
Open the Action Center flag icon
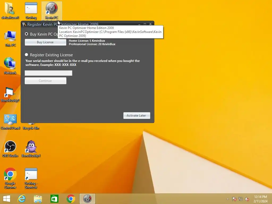click(234, 199)
